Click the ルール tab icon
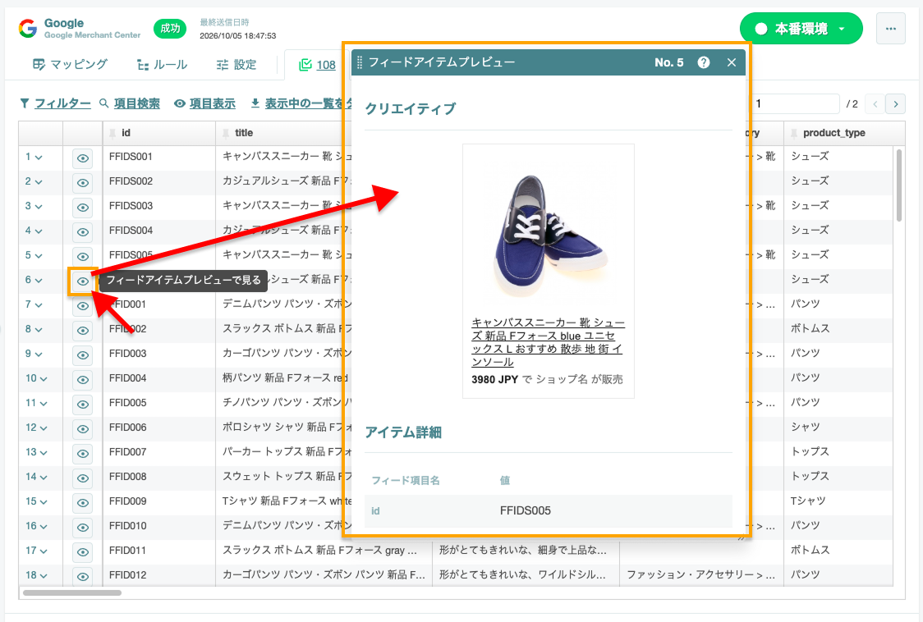This screenshot has width=923, height=622. coord(142,65)
